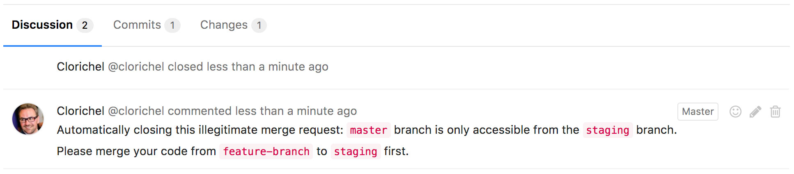Switch to the Commits tab

[x=147, y=25]
